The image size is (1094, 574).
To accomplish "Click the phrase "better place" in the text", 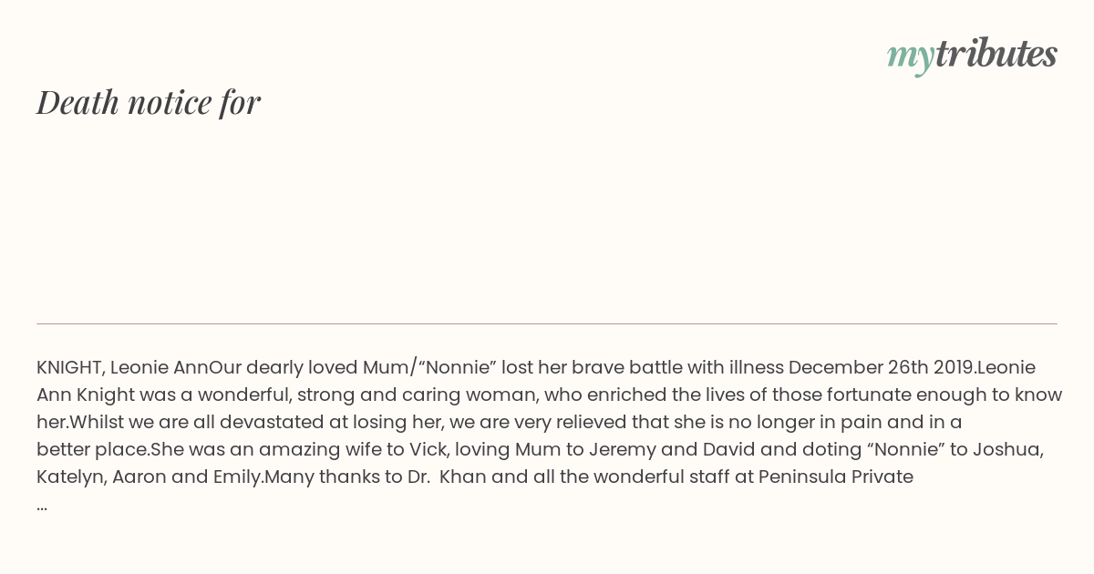I will pyautogui.click(x=92, y=450).
